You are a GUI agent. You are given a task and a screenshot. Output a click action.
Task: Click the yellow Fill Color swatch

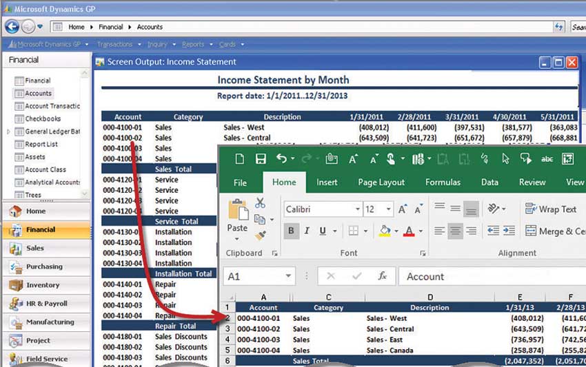click(x=385, y=231)
